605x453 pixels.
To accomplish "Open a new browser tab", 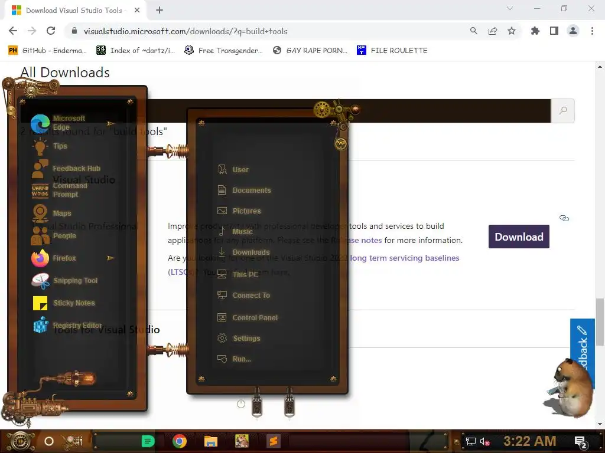I will (x=160, y=11).
